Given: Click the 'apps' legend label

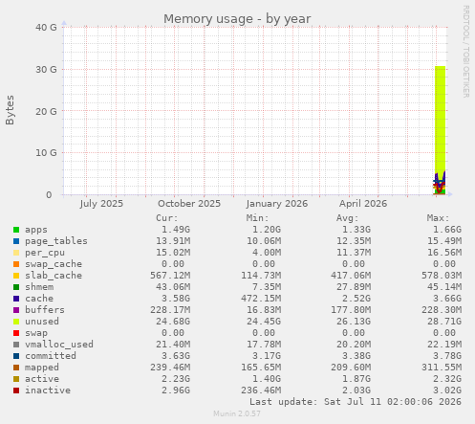Looking at the screenshot, I should [36, 230].
